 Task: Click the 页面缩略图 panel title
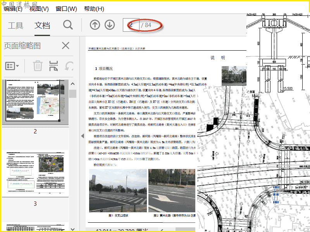tap(22, 46)
